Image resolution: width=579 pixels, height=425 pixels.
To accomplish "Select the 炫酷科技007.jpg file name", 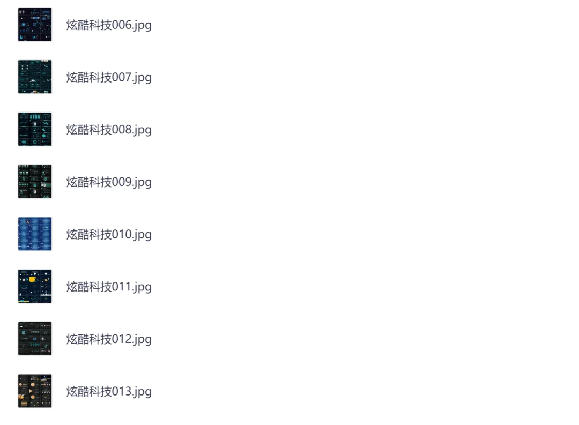I will [109, 78].
